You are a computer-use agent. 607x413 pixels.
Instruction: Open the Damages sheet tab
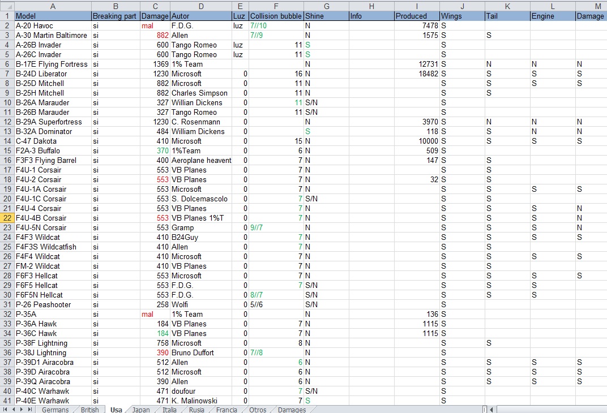(x=292, y=410)
